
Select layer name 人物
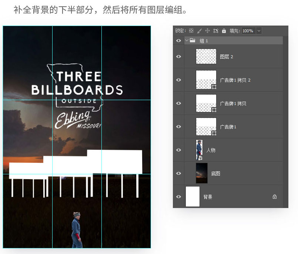tap(211, 150)
